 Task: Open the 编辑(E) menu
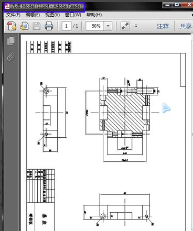pos(33,15)
